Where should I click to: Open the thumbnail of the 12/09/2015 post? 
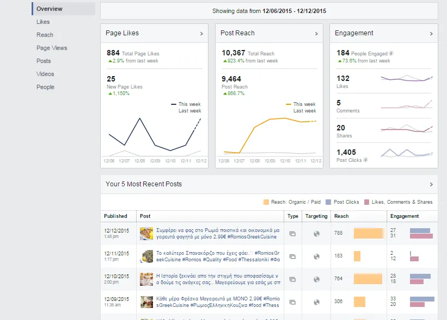146,302
